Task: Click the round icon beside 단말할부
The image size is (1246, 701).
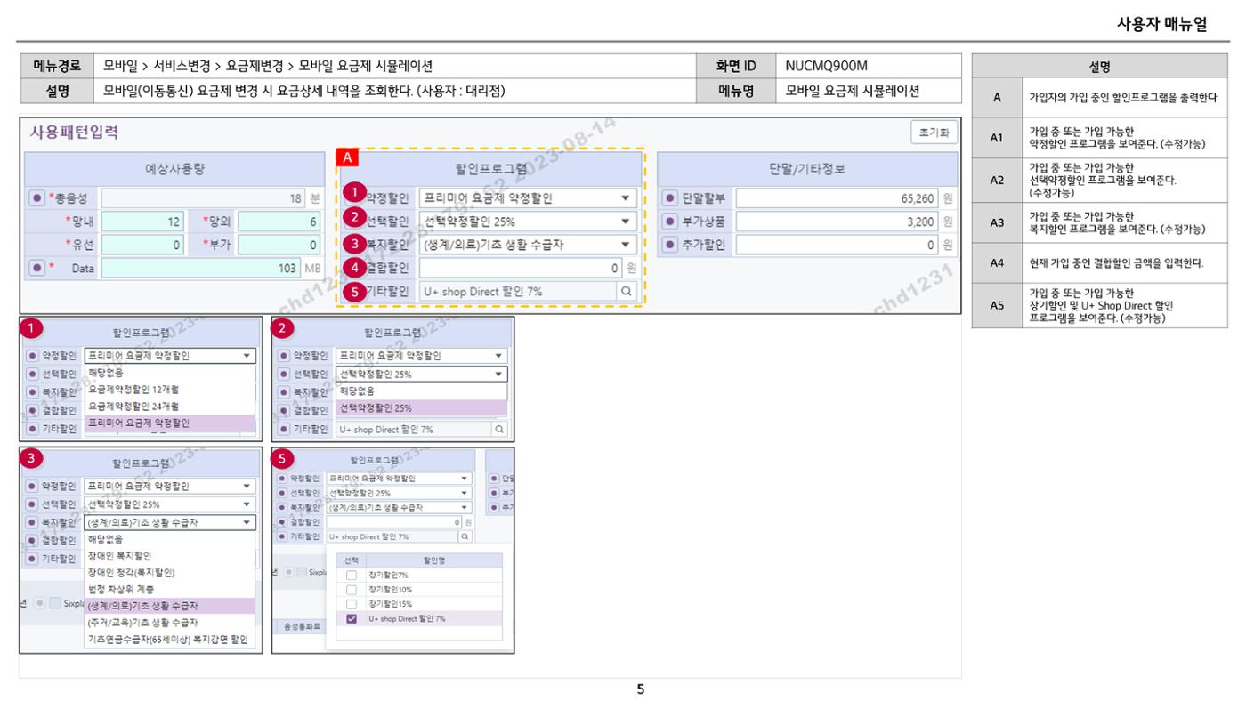Action: pos(671,198)
